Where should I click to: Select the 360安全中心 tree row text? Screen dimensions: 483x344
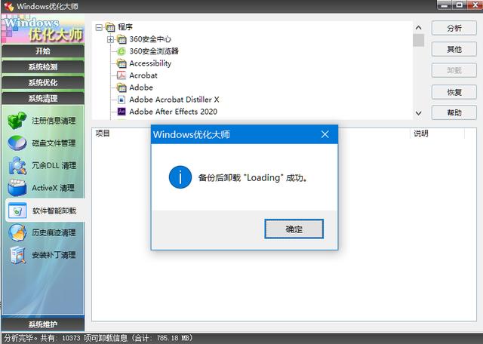coord(150,39)
